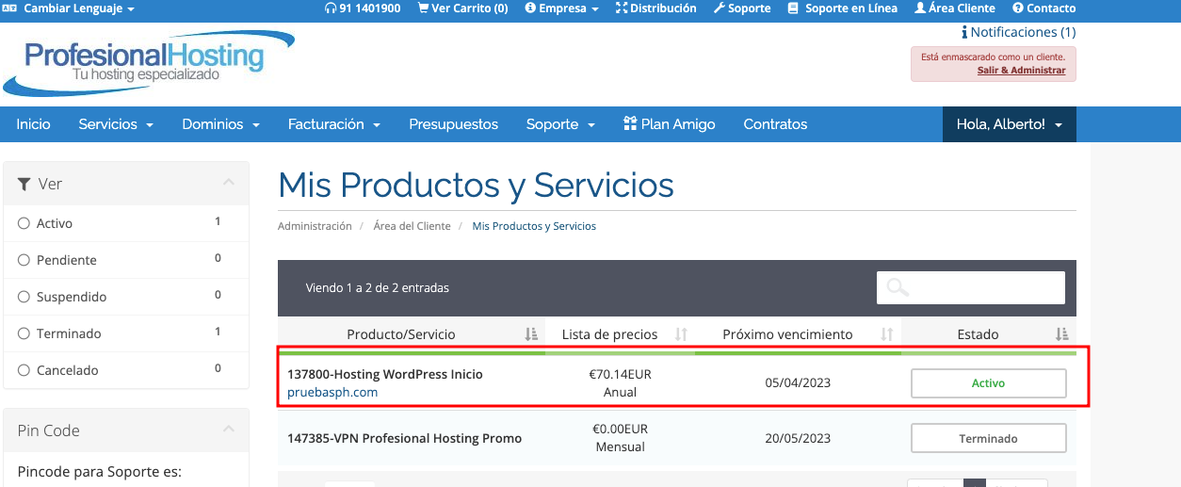The height and width of the screenshot is (487, 1181).
Task: Click the Área Cliente user icon
Action: coord(920,8)
